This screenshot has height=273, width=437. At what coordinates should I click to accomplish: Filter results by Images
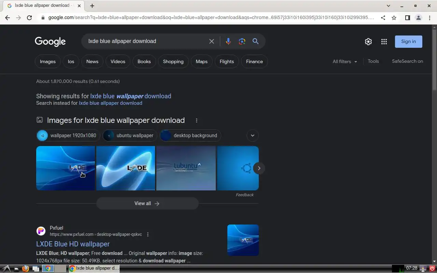(48, 61)
